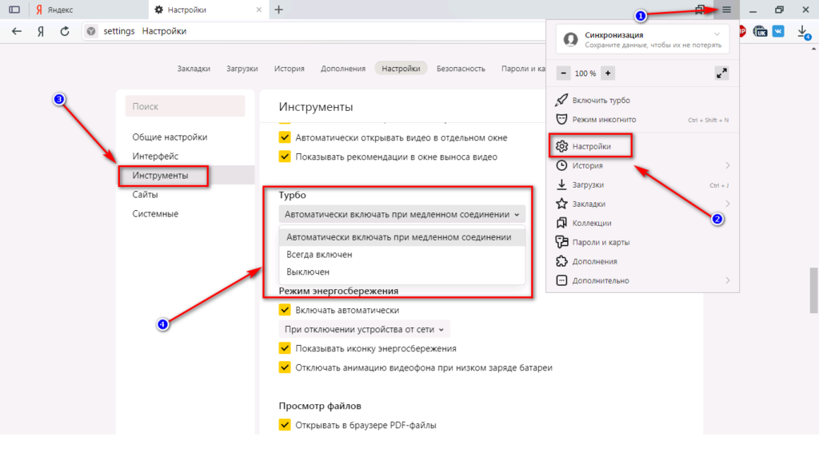
Task: Open the Турбо mode dropdown
Action: tap(402, 214)
